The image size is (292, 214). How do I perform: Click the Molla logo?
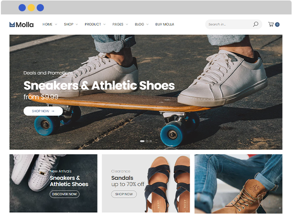tap(21, 24)
